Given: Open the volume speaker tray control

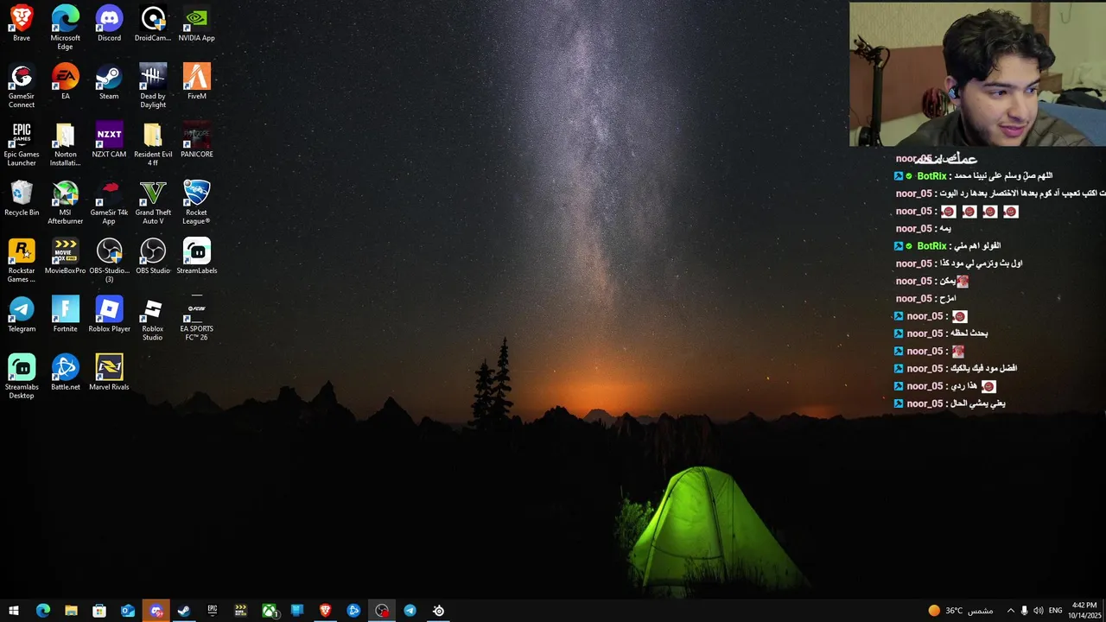Looking at the screenshot, I should coord(1038,611).
